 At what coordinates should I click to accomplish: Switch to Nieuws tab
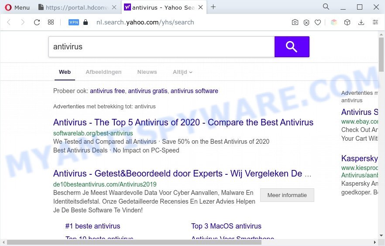pyautogui.click(x=147, y=72)
